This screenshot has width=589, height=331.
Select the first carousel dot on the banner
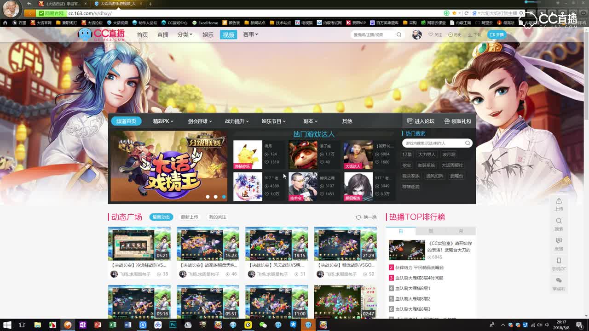[x=208, y=197]
